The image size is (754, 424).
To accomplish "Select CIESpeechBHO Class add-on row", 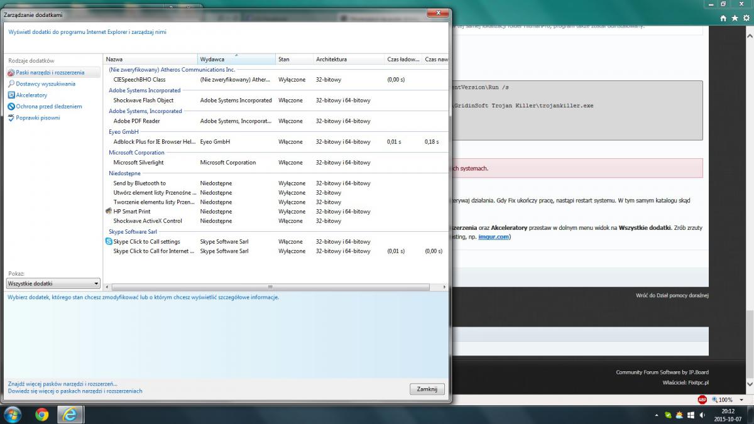I will point(276,80).
